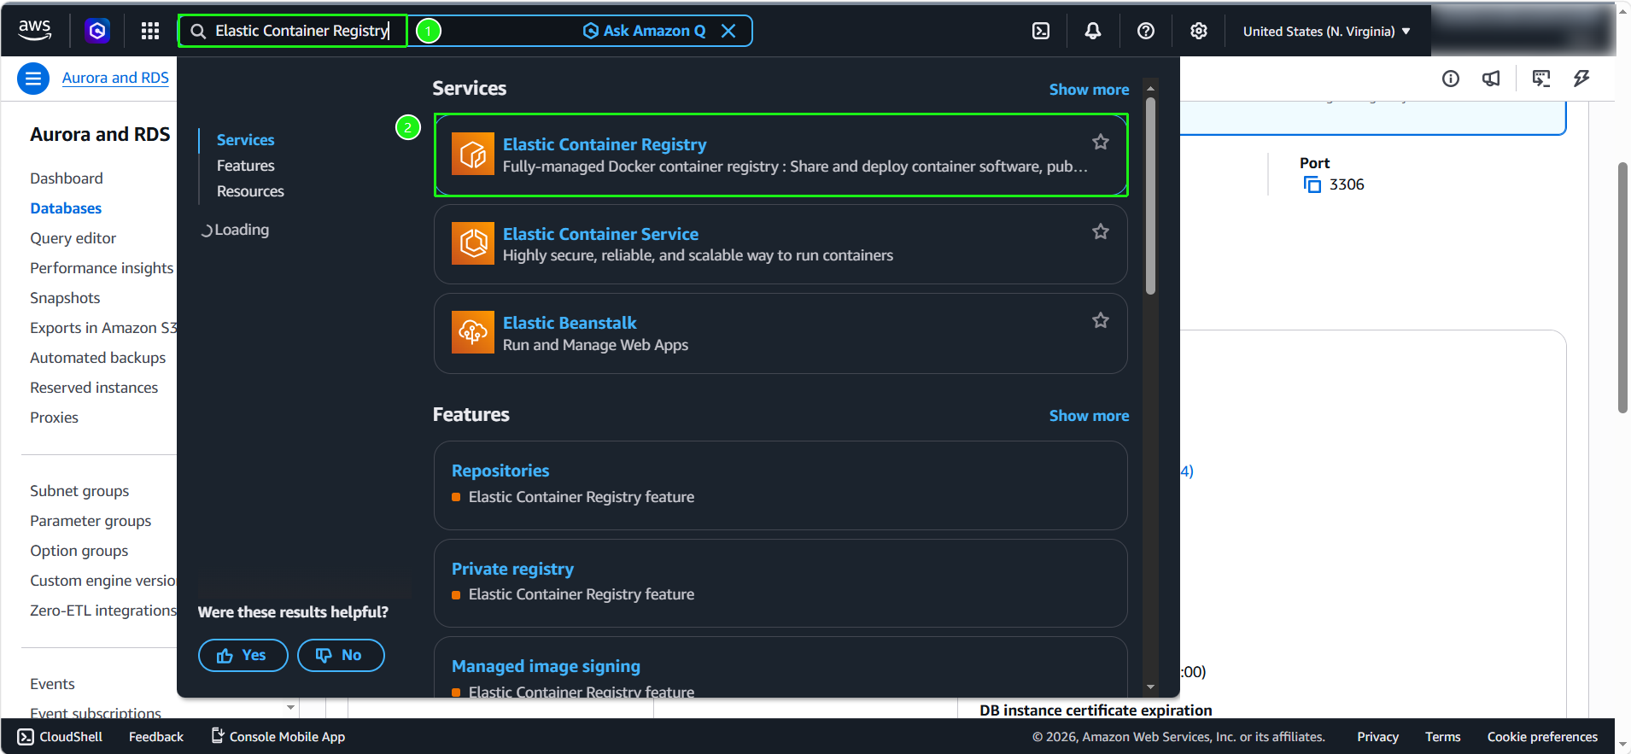Filter results by Features
1631x754 pixels.
246,166
